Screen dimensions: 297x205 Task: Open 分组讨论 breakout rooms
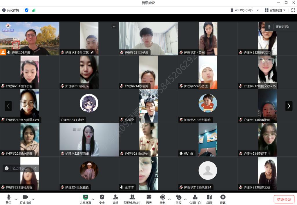tap(195, 197)
